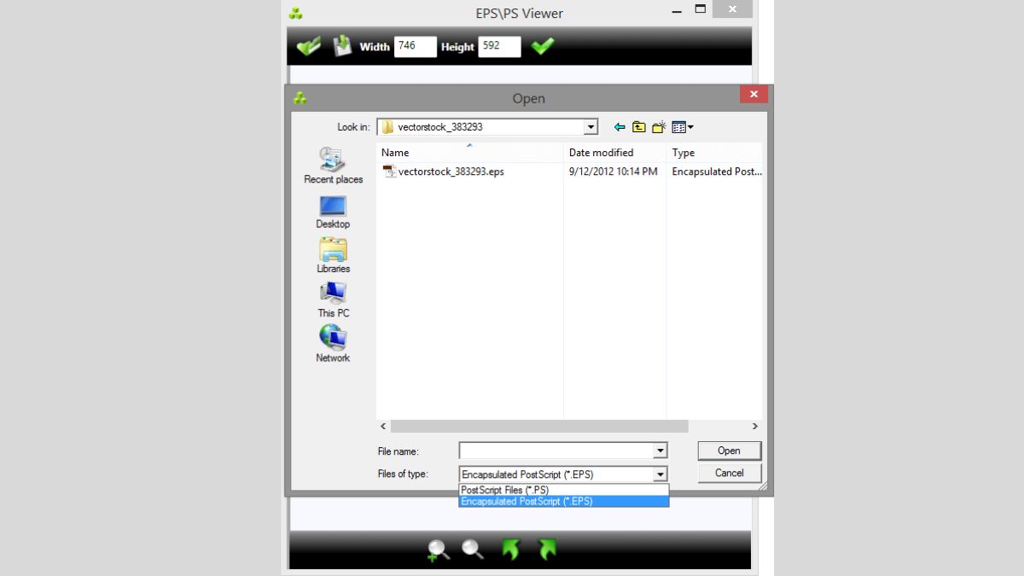Go back using the dialog's back arrow icon

[619, 126]
